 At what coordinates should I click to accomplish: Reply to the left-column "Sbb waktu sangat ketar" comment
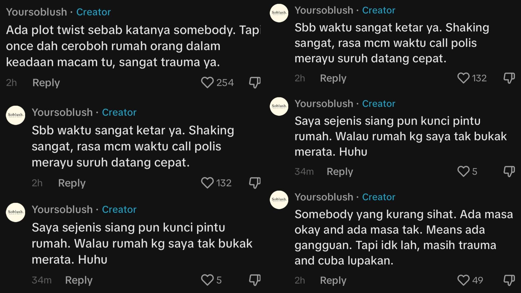coord(72,183)
